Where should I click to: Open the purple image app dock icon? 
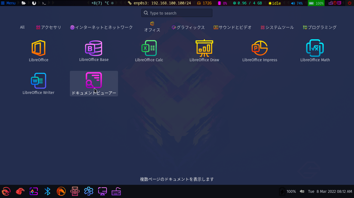[x=34, y=191]
